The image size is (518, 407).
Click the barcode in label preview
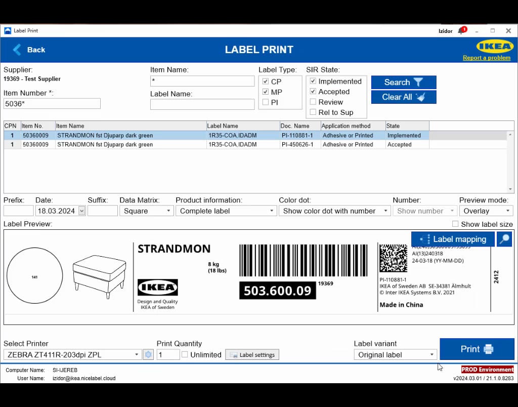[304, 261]
